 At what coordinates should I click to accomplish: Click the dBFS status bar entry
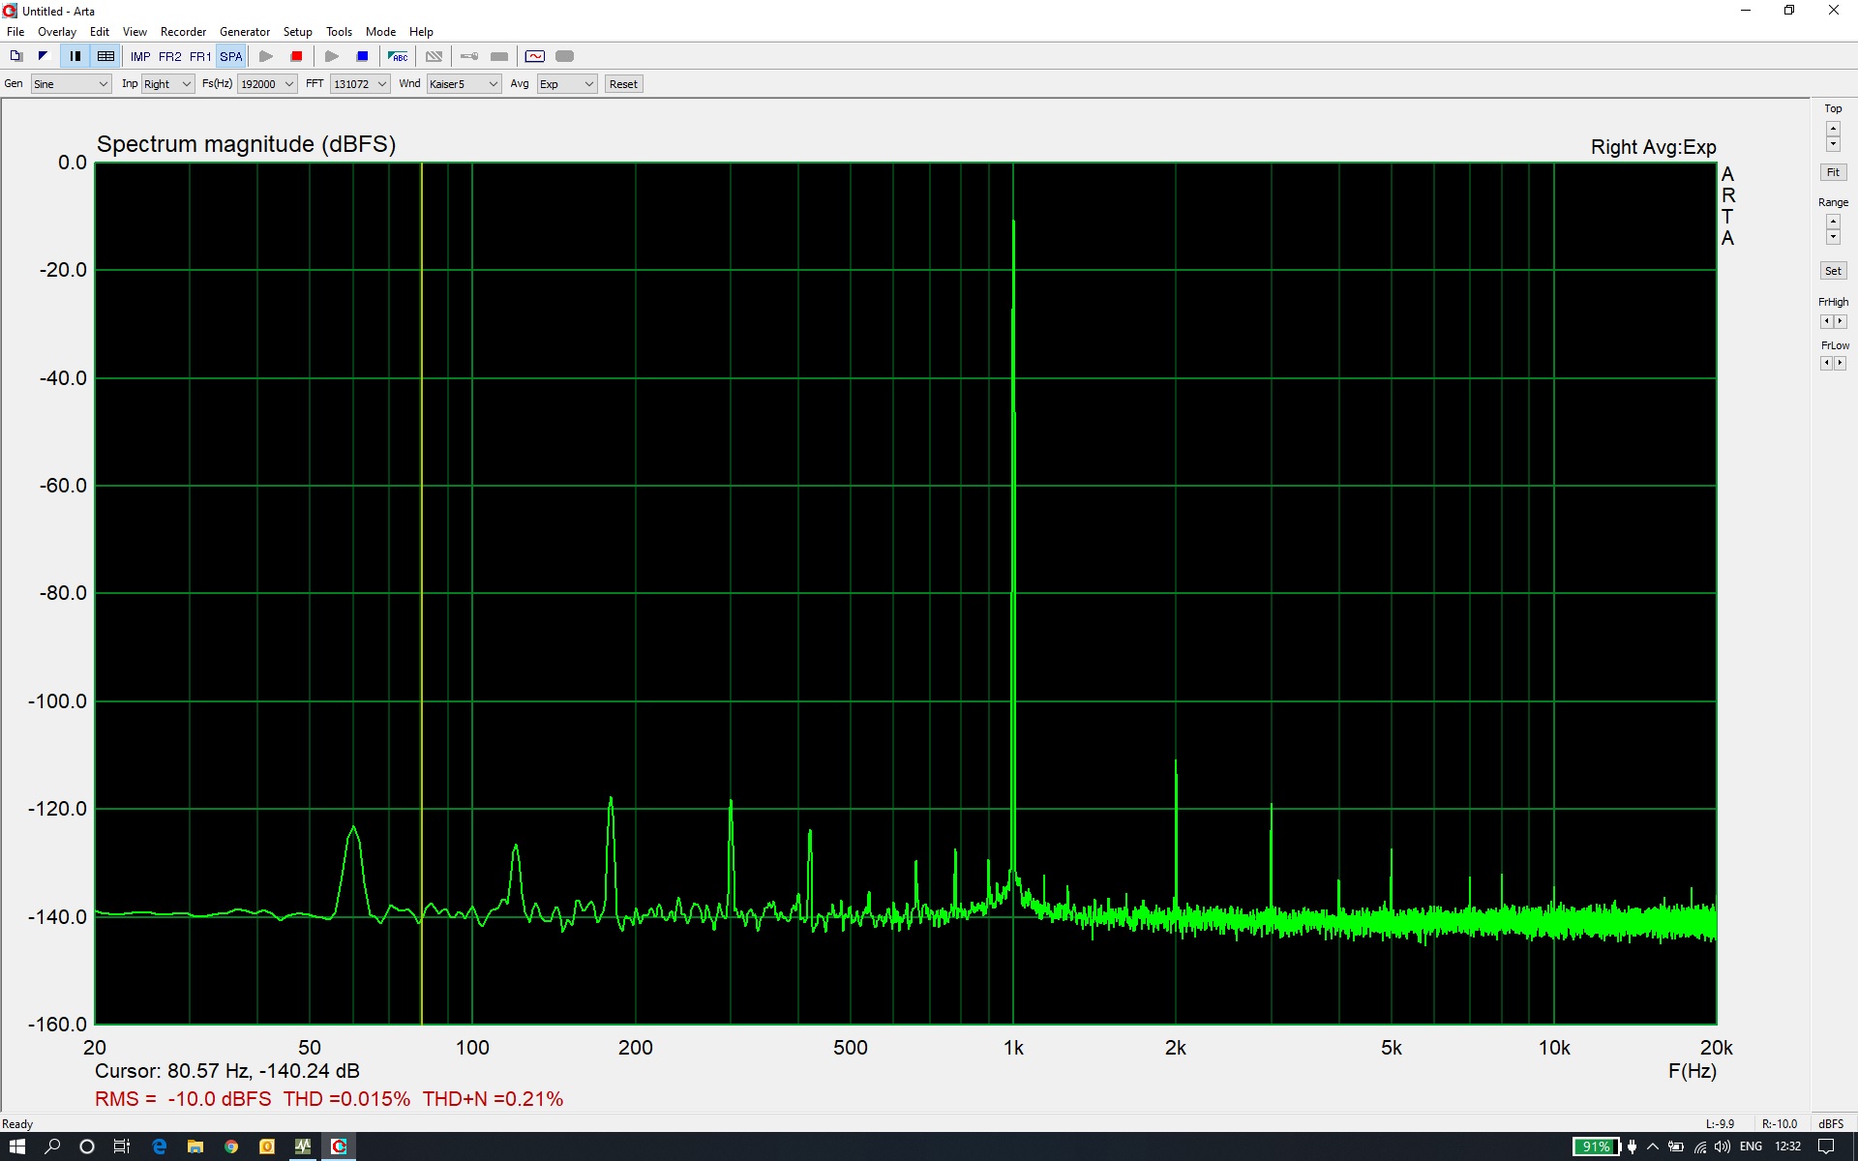pos(1831,1124)
